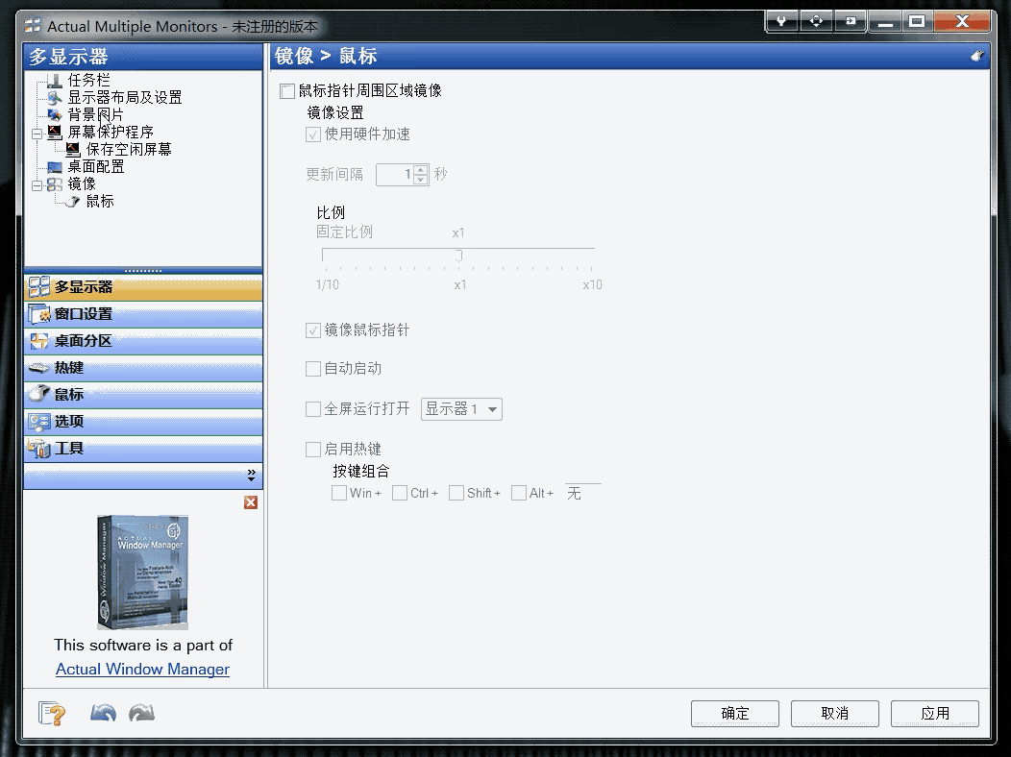Image resolution: width=1011 pixels, height=757 pixels.
Task: Select 屏幕保护程序 tree node
Action: coord(111,132)
